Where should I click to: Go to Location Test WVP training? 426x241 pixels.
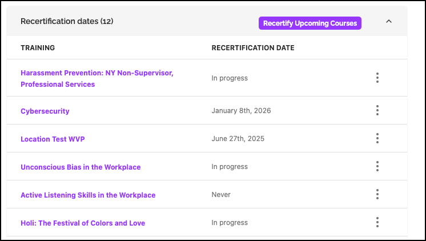tap(53, 139)
